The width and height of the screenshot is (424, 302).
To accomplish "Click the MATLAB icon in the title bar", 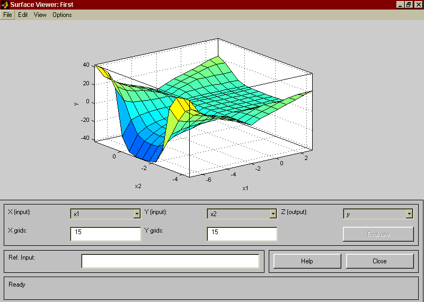I will pyautogui.click(x=5, y=4).
